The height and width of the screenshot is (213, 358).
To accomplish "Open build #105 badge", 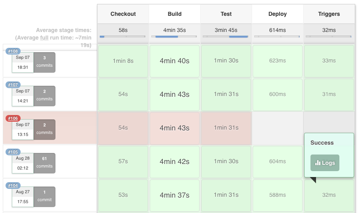I will pyautogui.click(x=13, y=152).
